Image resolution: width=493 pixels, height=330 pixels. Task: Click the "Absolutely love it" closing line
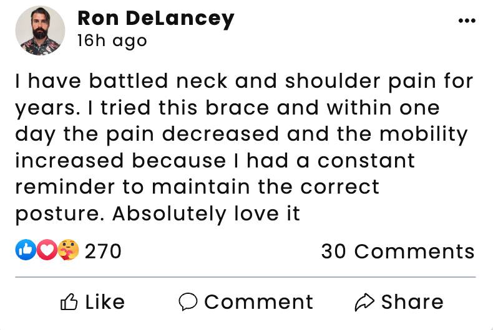(x=207, y=214)
